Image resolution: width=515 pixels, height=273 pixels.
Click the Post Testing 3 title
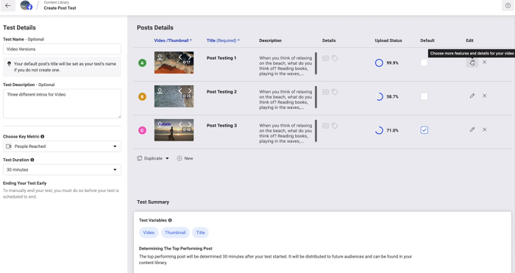(221, 126)
